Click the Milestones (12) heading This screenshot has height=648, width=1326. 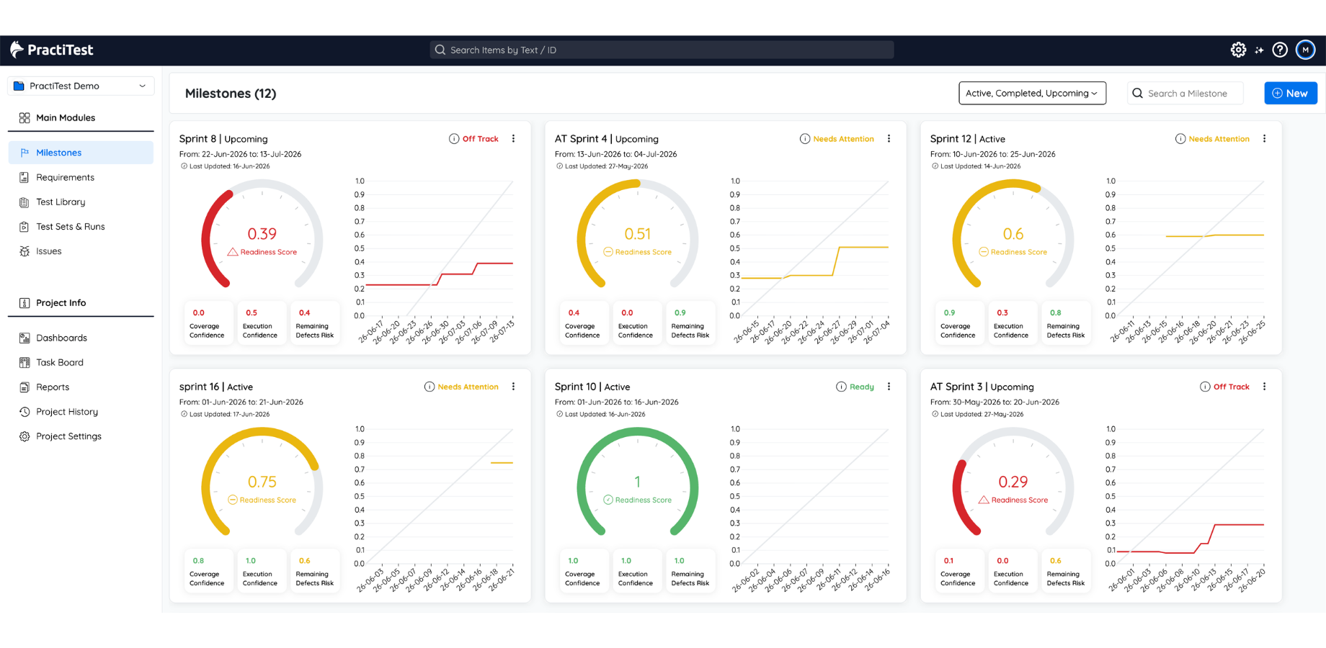231,94
